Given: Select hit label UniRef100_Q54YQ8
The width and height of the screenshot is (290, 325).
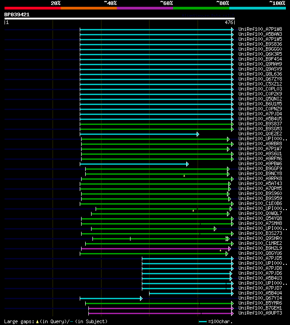Looking at the screenshot, I should [x=260, y=218].
